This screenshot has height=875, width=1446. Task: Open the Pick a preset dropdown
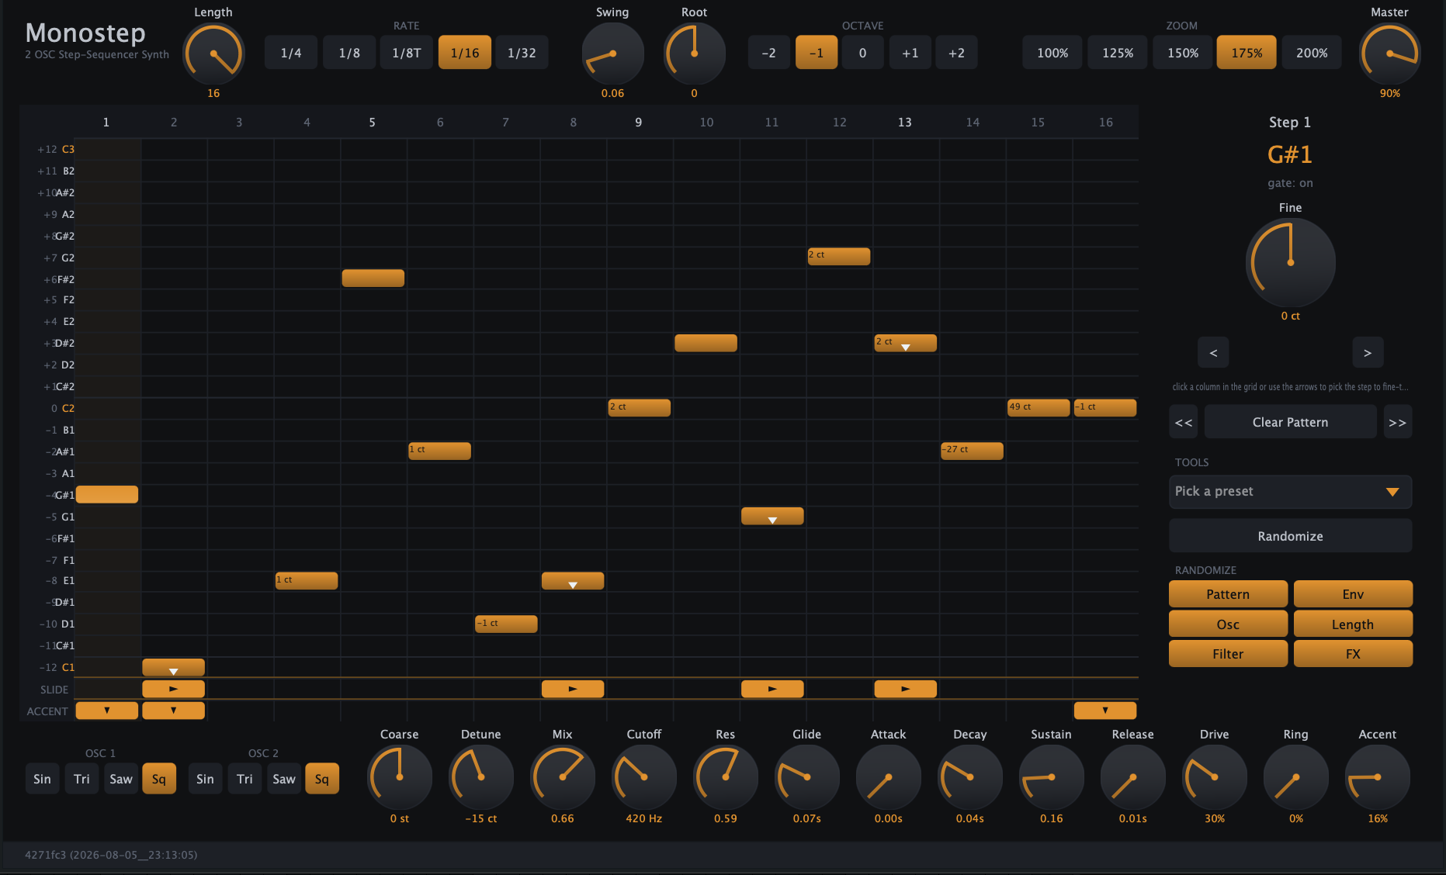point(1290,492)
